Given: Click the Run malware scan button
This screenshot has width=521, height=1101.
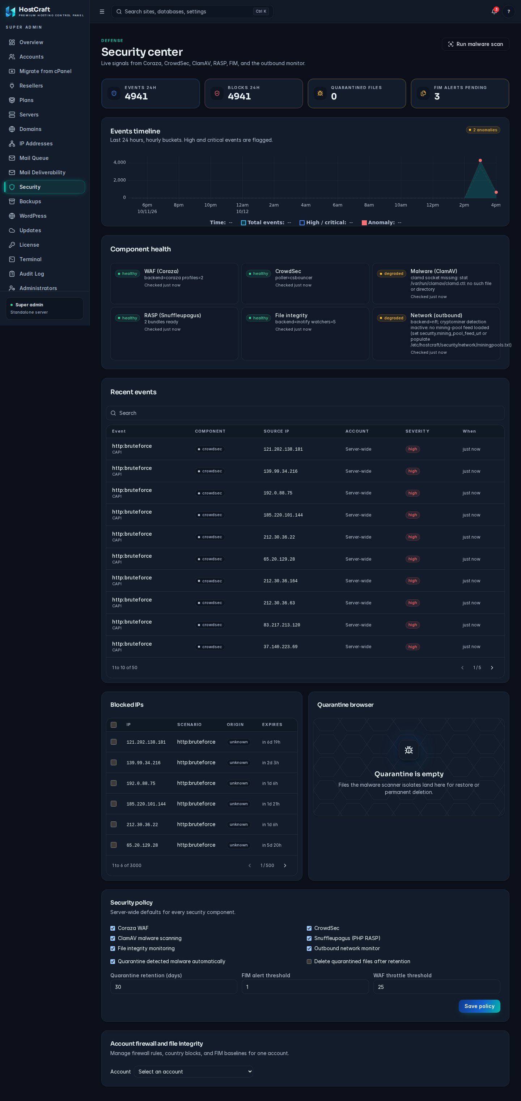Looking at the screenshot, I should coord(475,44).
